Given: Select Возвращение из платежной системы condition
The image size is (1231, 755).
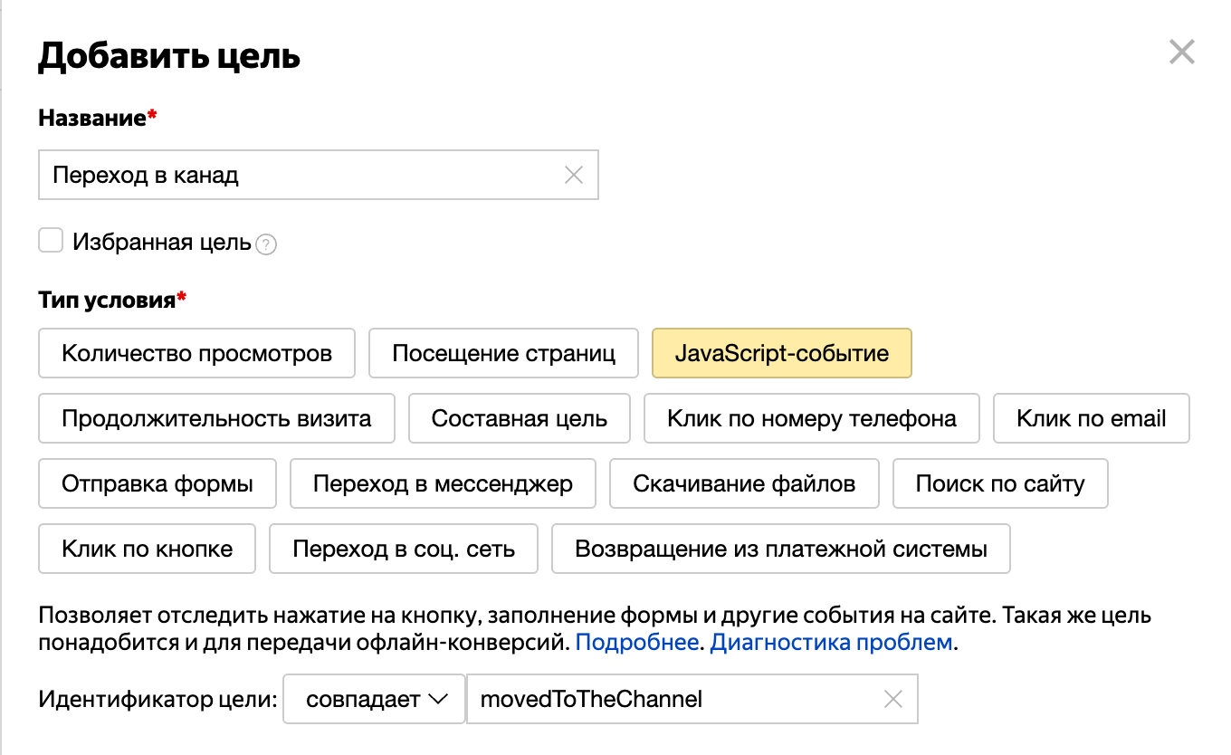Looking at the screenshot, I should coord(781,549).
